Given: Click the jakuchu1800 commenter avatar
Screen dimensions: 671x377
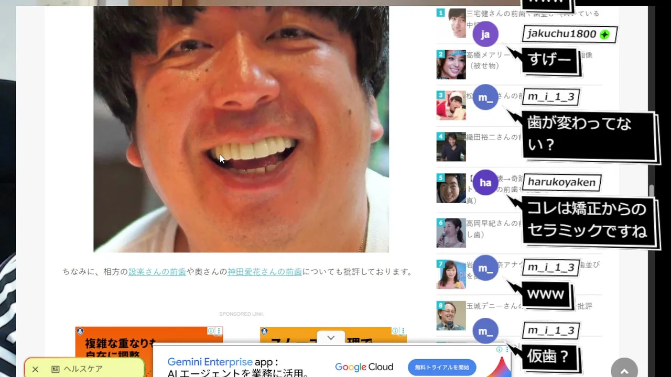Looking at the screenshot, I should (485, 34).
